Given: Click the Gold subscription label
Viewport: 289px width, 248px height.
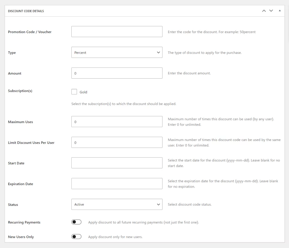Looking at the screenshot, I should [x=83, y=92].
